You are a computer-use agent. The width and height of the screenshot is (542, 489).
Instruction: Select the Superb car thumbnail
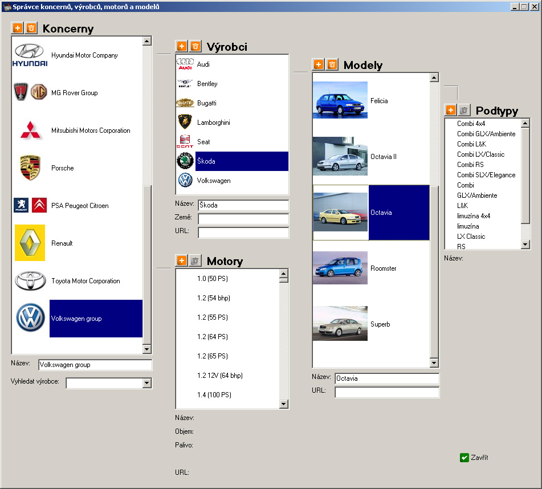340,324
